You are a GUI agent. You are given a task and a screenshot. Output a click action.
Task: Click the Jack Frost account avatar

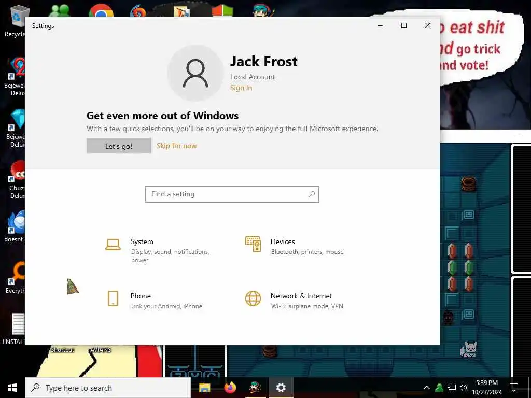pyautogui.click(x=195, y=73)
